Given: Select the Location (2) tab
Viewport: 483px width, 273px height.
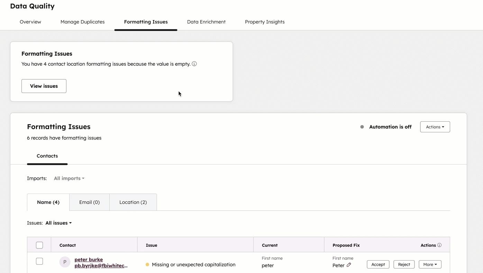Looking at the screenshot, I should tap(133, 202).
